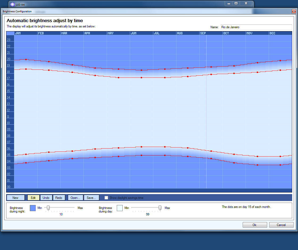Viewport: 298px width, 250px height.
Task: Click the New button
Action: [15, 198]
